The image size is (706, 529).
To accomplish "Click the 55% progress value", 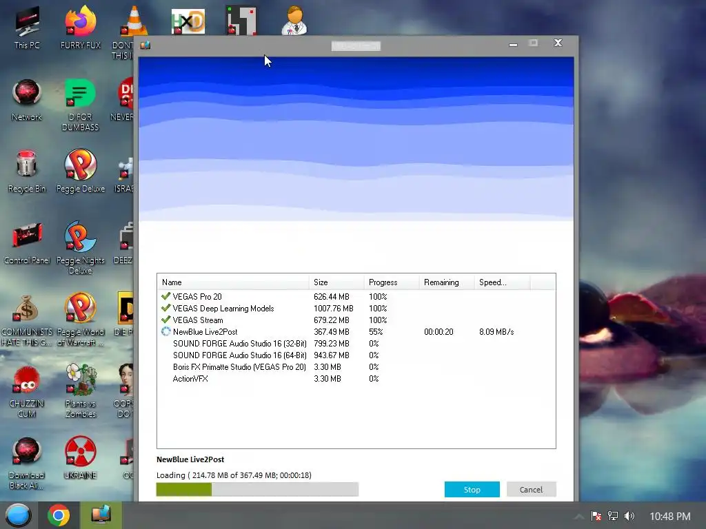I will [376, 331].
